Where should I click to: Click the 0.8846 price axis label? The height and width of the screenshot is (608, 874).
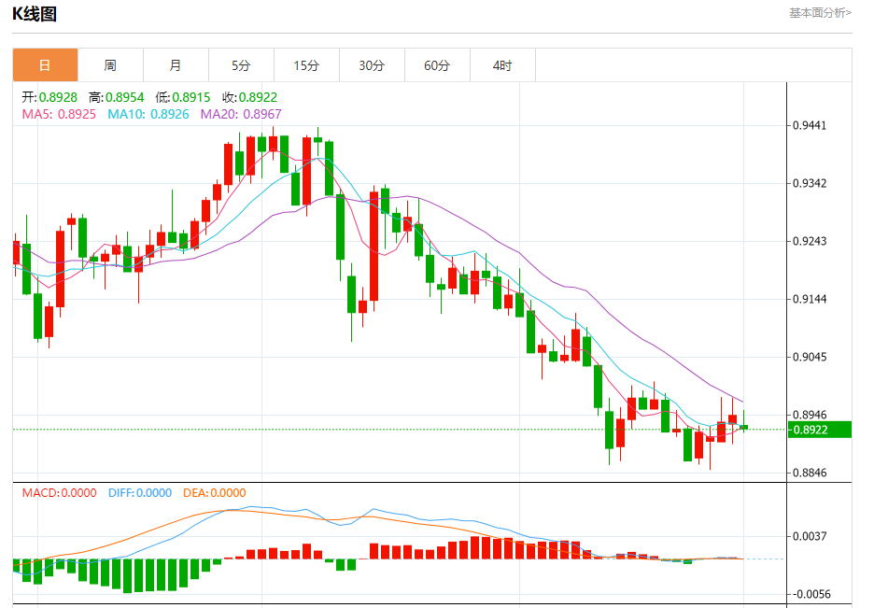pos(810,474)
